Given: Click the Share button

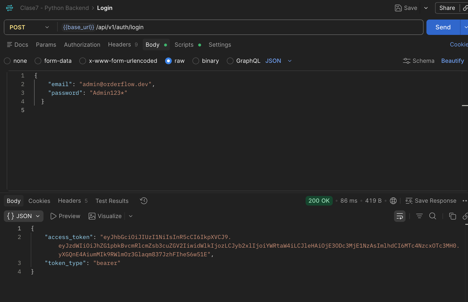Looking at the screenshot, I should 447,8.
